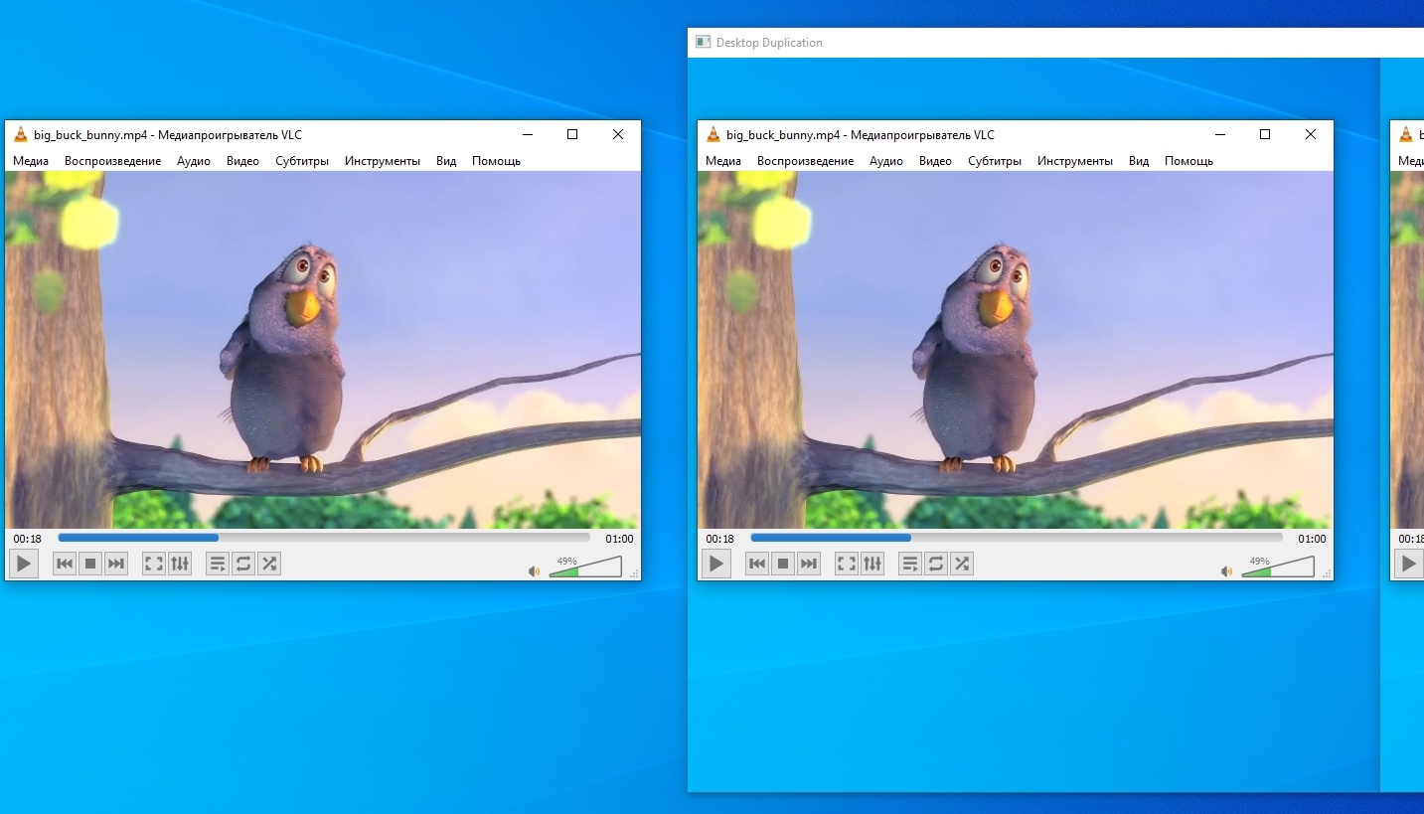This screenshot has width=1424, height=814.
Task: Click Аудио menu in Desktop Duplication VLC window
Action: (x=886, y=161)
